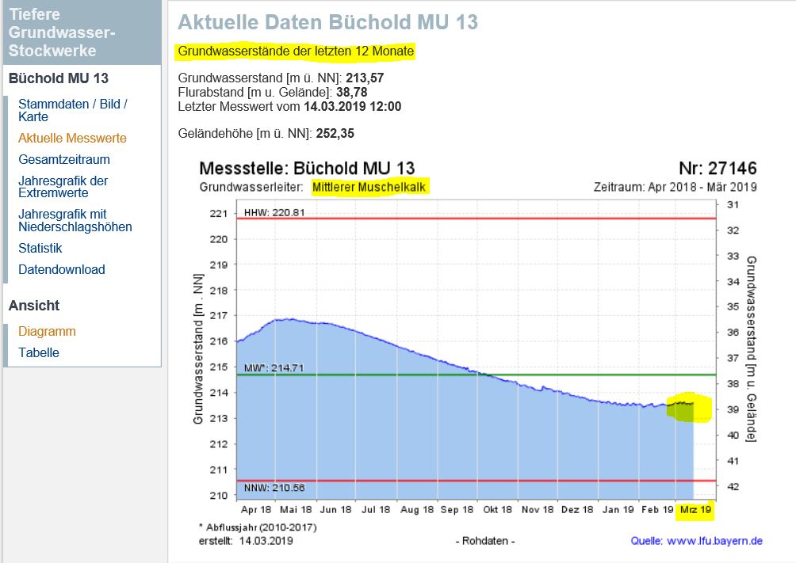Switch the view to Diagramm
This screenshot has width=796, height=563.
[47, 331]
